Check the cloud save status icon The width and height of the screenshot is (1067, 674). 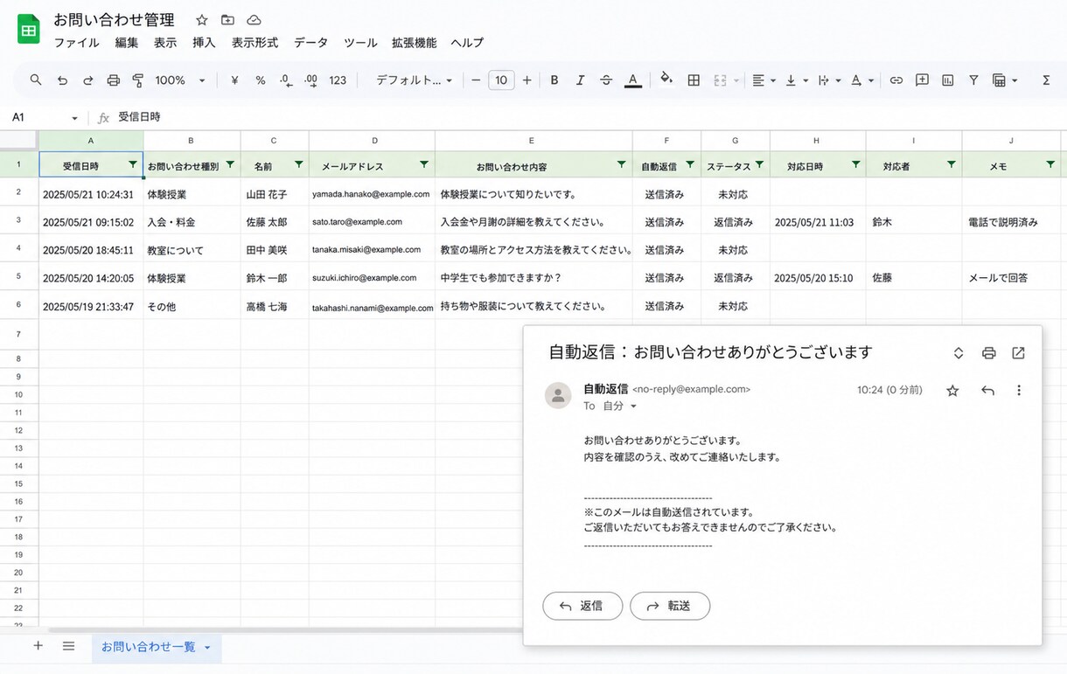click(254, 20)
